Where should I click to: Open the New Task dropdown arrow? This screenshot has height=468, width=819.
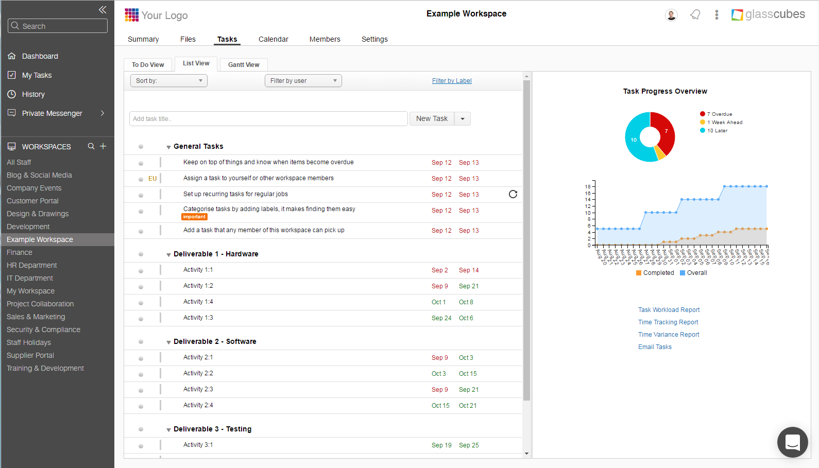(463, 119)
